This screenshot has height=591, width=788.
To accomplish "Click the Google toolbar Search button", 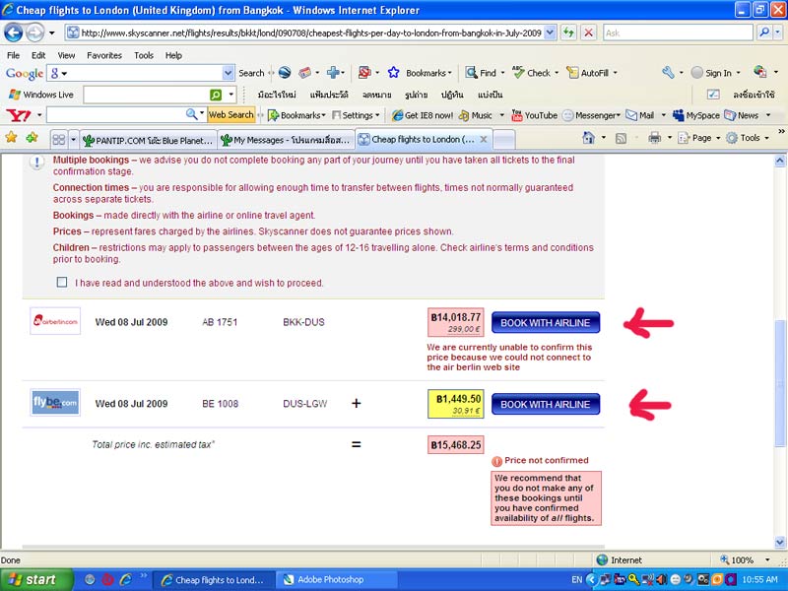I will pyautogui.click(x=251, y=73).
